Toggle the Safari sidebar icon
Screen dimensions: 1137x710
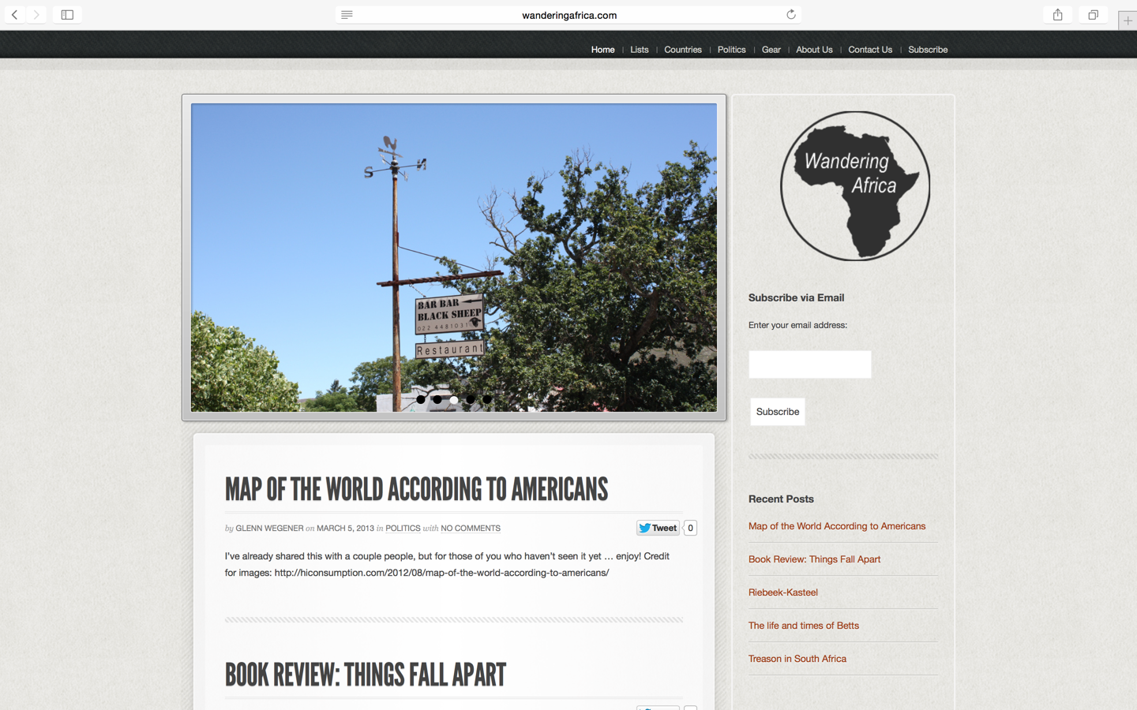pos(67,15)
